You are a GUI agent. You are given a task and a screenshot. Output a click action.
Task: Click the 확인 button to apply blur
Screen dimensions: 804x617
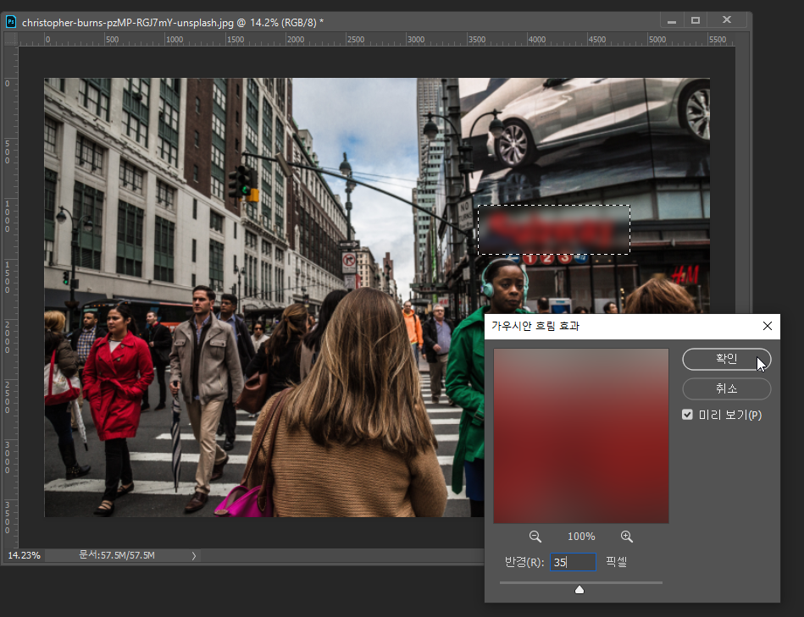[726, 359]
